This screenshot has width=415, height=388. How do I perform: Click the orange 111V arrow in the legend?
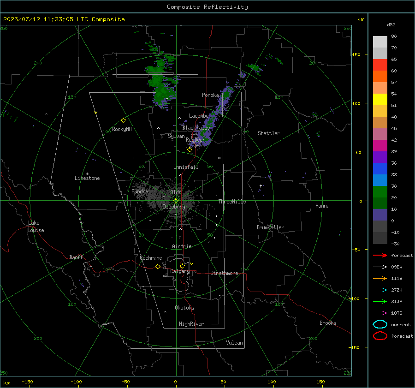(380, 278)
